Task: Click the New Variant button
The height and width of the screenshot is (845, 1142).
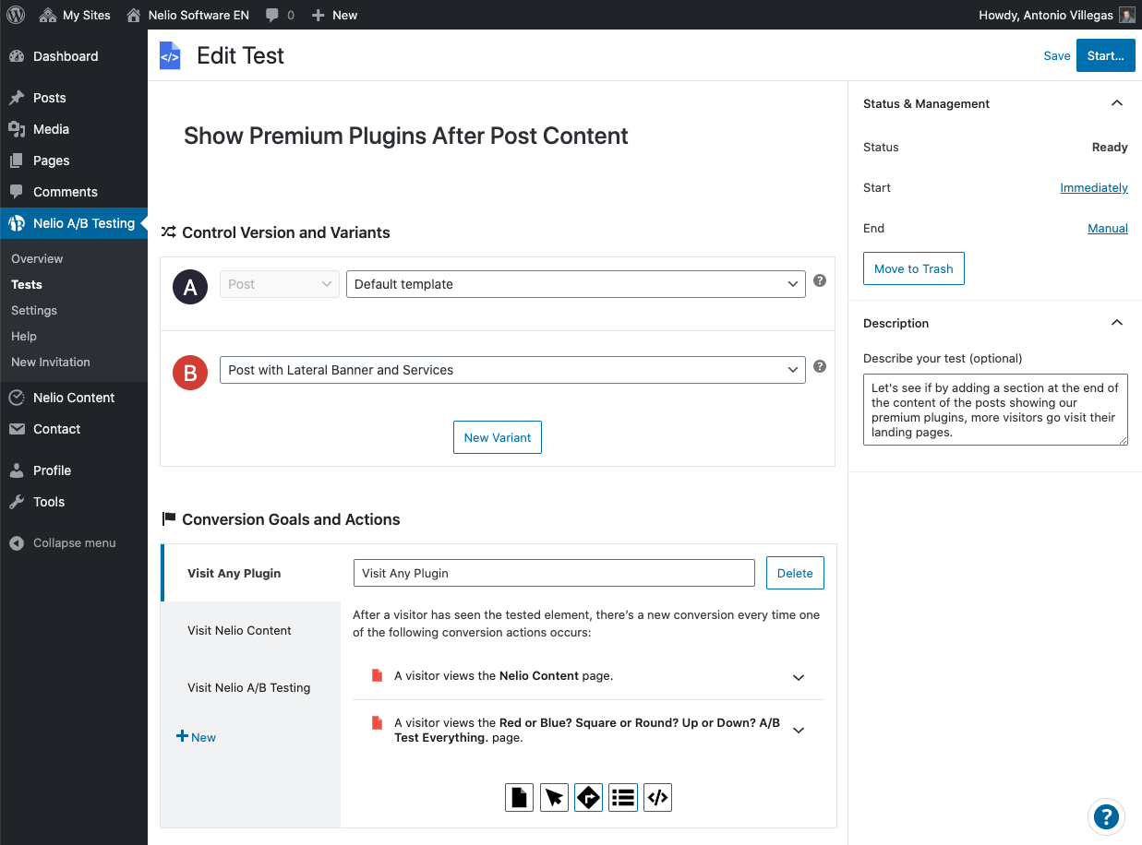Action: tap(498, 437)
